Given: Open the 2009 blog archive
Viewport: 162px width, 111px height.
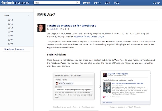Looking at the screenshot, I should pyautogui.click(x=10, y=32).
